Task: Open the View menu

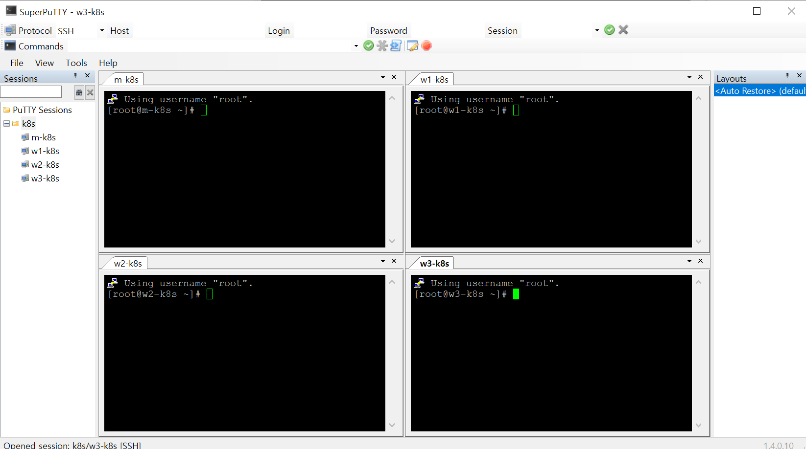Action: coord(45,63)
